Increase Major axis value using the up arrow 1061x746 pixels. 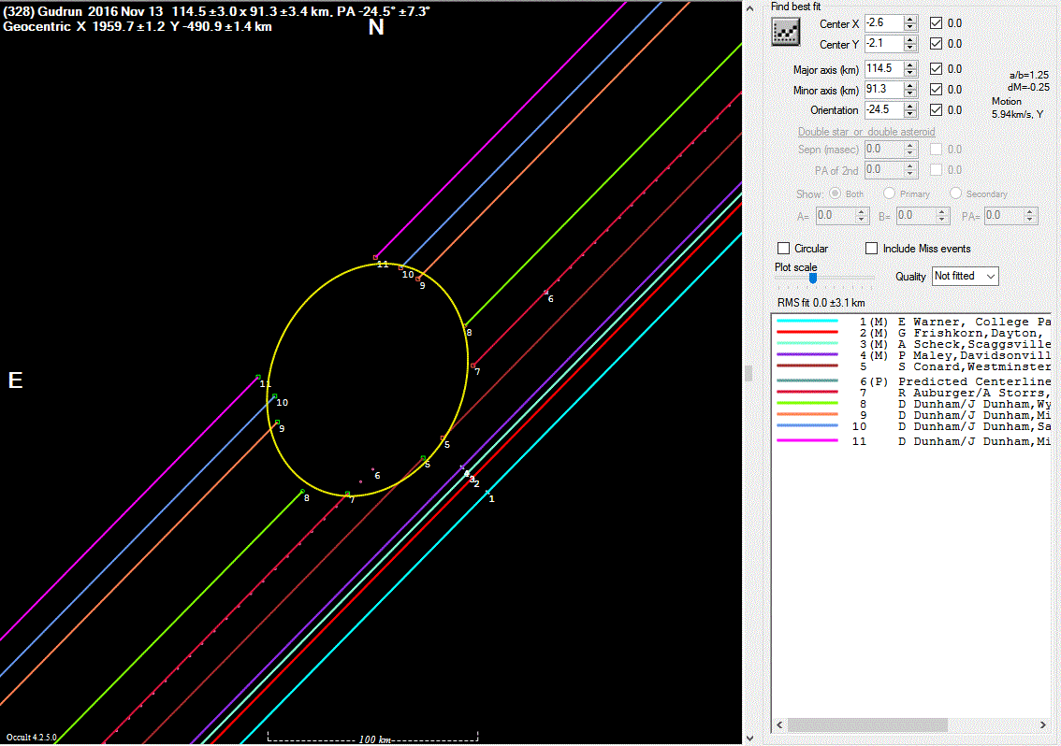910,65
